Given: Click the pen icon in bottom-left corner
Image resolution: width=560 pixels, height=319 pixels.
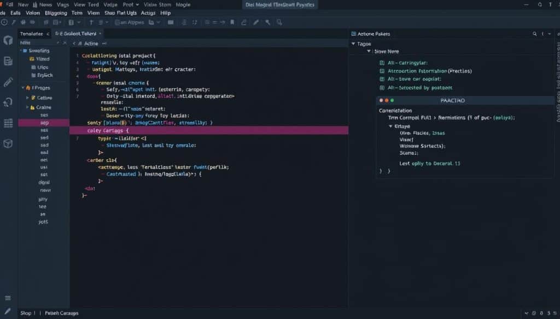Looking at the screenshot, I should (8, 311).
